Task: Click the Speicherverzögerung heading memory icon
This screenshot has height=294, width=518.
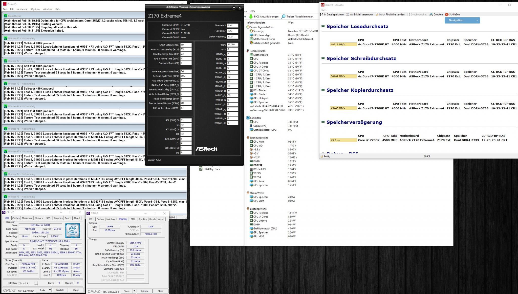Action: click(323, 122)
